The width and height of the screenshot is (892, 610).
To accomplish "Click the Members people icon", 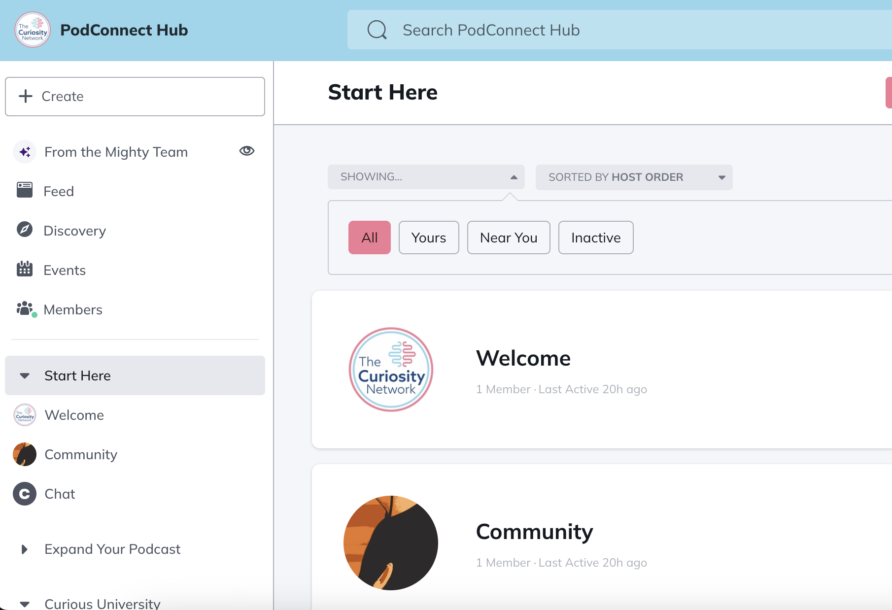I will click(x=26, y=309).
